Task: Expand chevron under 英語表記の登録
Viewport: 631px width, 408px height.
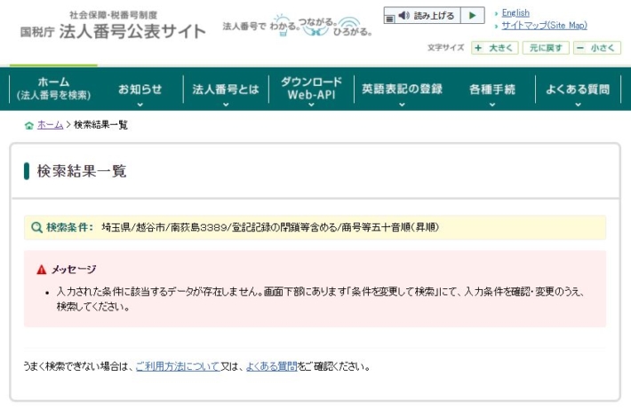Action: click(x=402, y=105)
